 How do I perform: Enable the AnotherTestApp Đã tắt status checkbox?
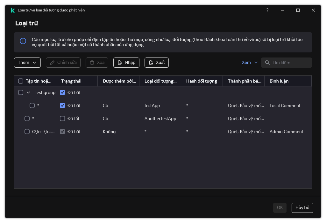[x=62, y=118]
